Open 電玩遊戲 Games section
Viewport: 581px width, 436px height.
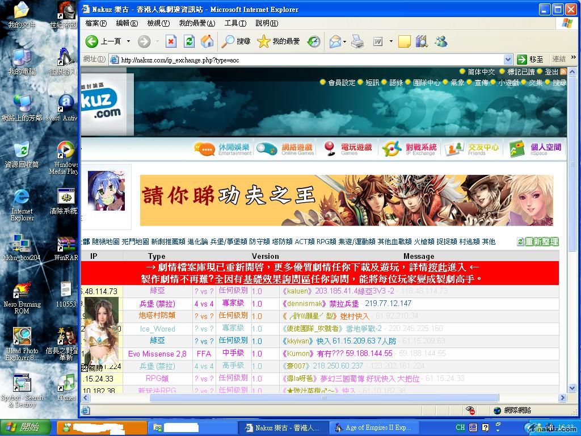348,149
